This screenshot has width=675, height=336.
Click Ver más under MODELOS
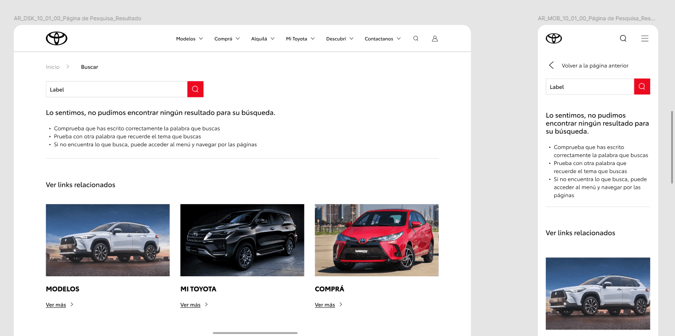tap(56, 305)
